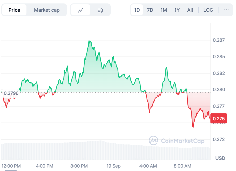Viewport: 236px width, 171px height.
Task: Switch to candlestick chart view
Action: (100, 10)
